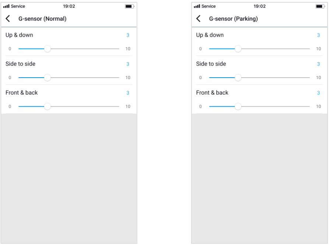Go back from G-sensor (Parking) screen
This screenshot has width=329, height=245.
coord(199,19)
